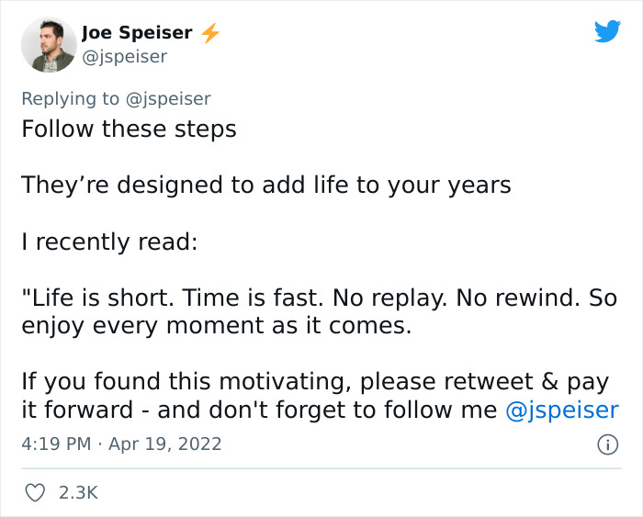Click the Apr 19, 2022 date

[x=166, y=444]
